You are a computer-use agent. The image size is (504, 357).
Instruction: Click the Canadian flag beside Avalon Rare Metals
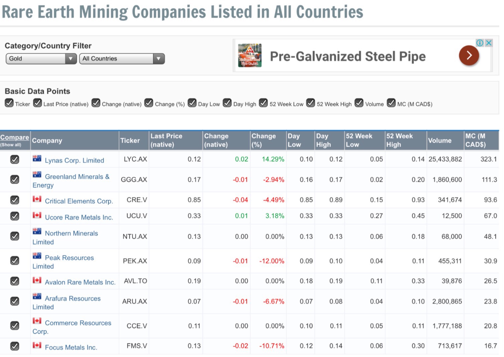pyautogui.click(x=37, y=281)
